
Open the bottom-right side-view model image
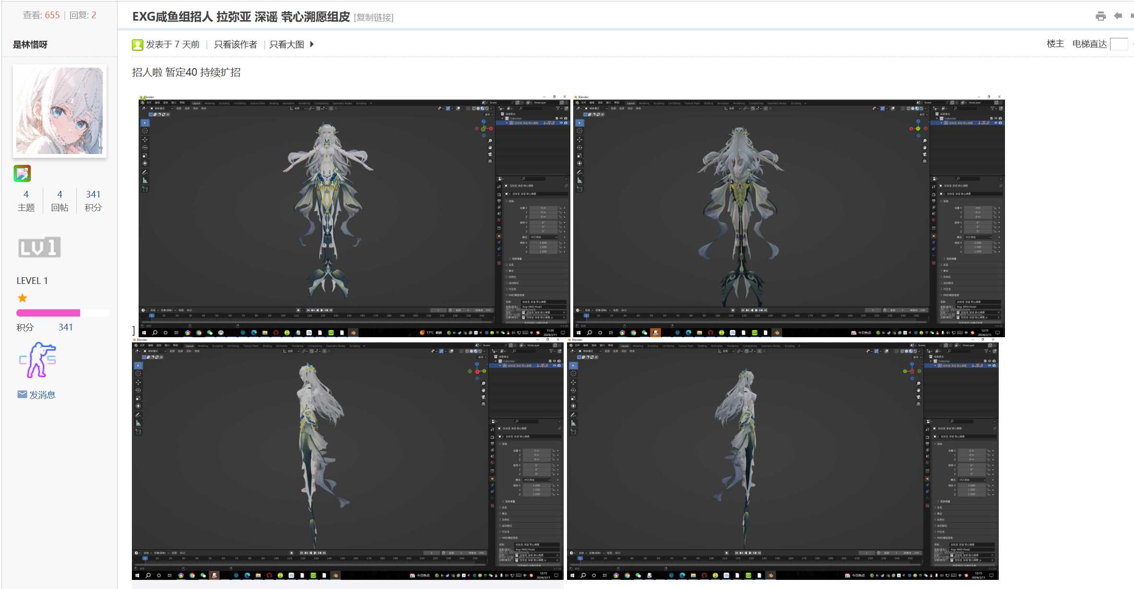point(783,459)
